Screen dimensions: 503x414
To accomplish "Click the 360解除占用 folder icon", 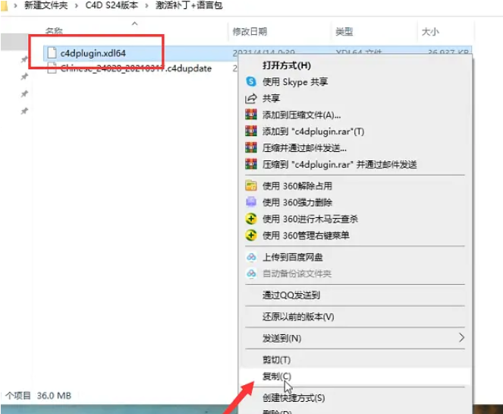I will (251, 185).
